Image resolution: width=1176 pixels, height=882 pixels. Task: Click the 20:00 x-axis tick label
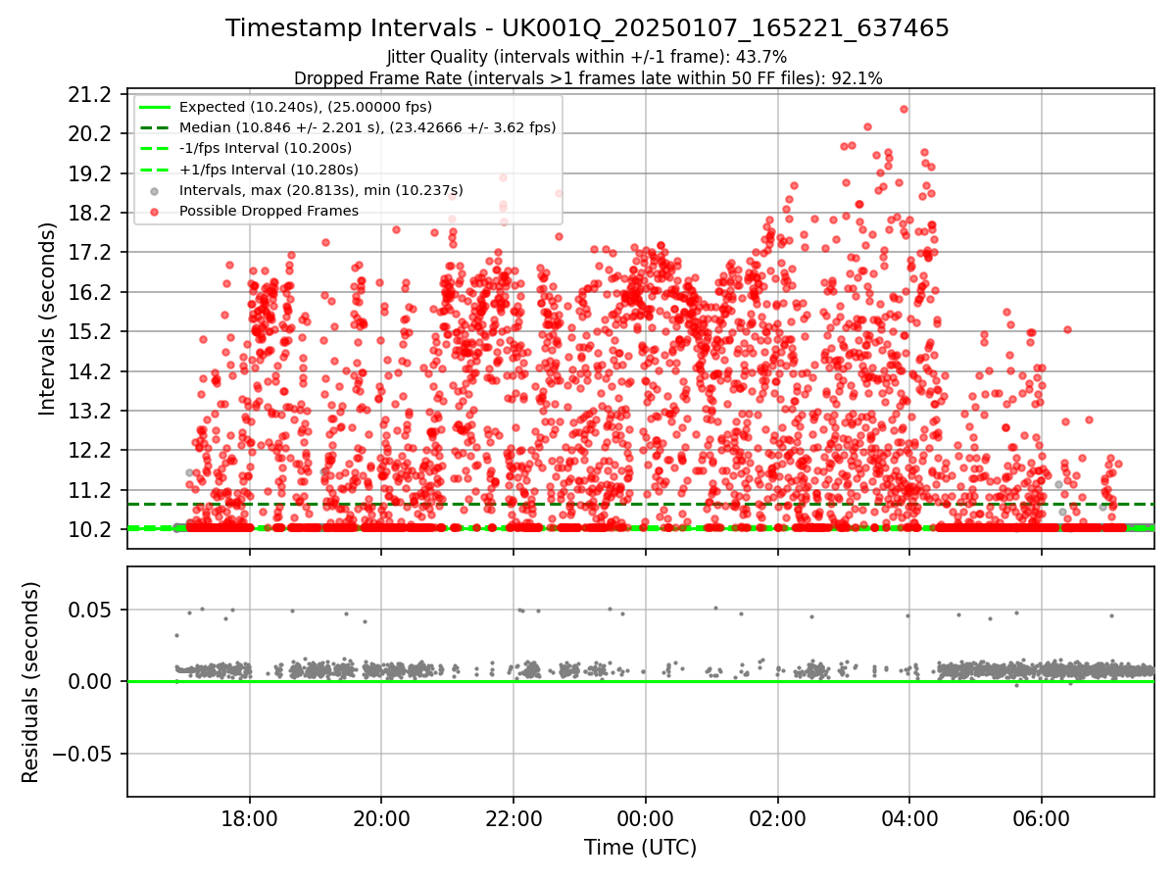tap(381, 817)
